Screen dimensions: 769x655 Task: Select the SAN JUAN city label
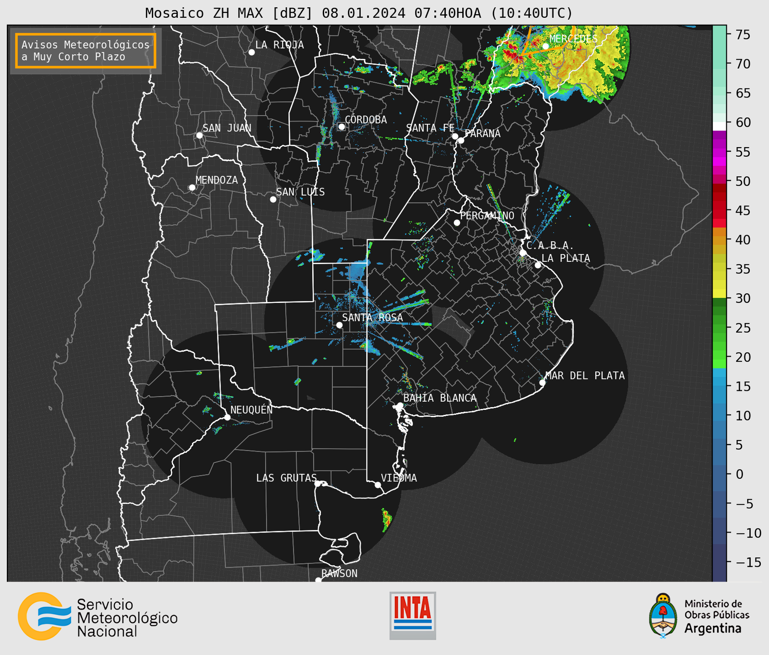tap(227, 128)
